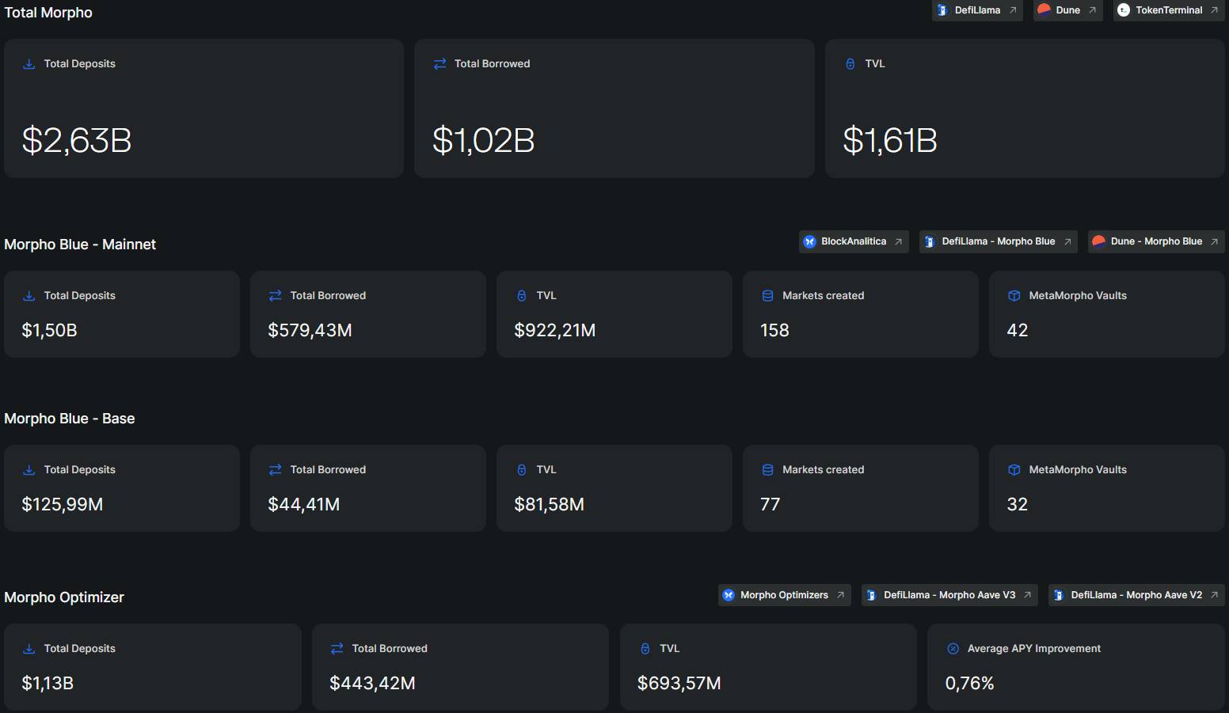This screenshot has height=713, width=1229.
Task: Click the cube icon on Base MetaMorpho Vaults
Action: (1014, 470)
